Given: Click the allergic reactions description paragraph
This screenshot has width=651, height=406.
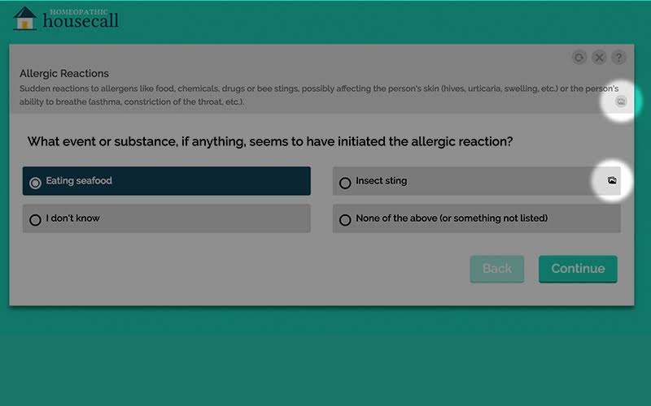Looking at the screenshot, I should pos(319,95).
